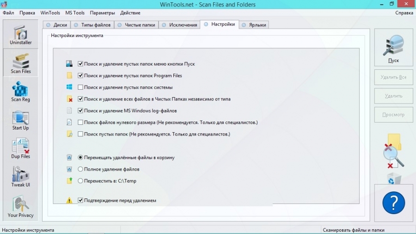Screen dimensions: 416x234
Task: Open the Uninstaller tool in sidebar
Action: (20, 35)
